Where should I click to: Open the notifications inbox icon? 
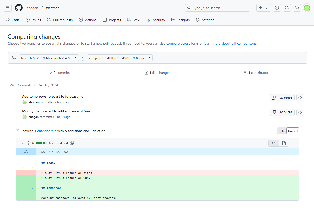point(297,8)
